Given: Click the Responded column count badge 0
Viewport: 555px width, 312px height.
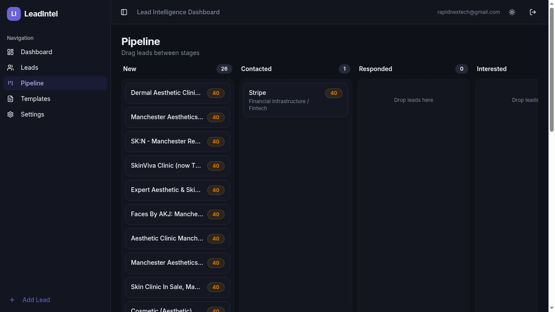Looking at the screenshot, I should coord(461,69).
